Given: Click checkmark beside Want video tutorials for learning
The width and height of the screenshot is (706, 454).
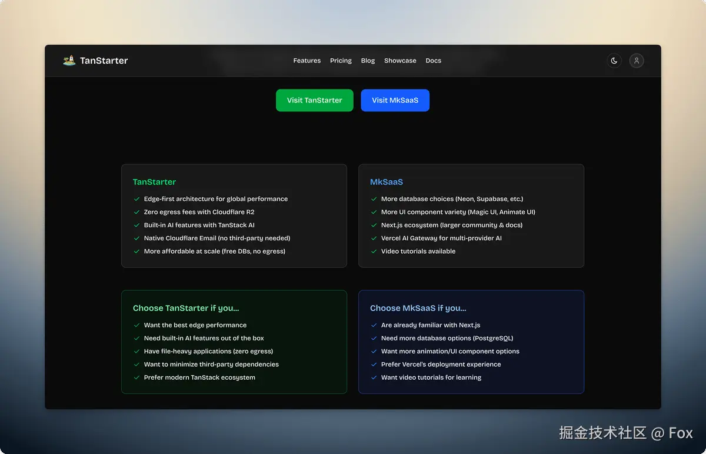Looking at the screenshot, I should pos(374,377).
